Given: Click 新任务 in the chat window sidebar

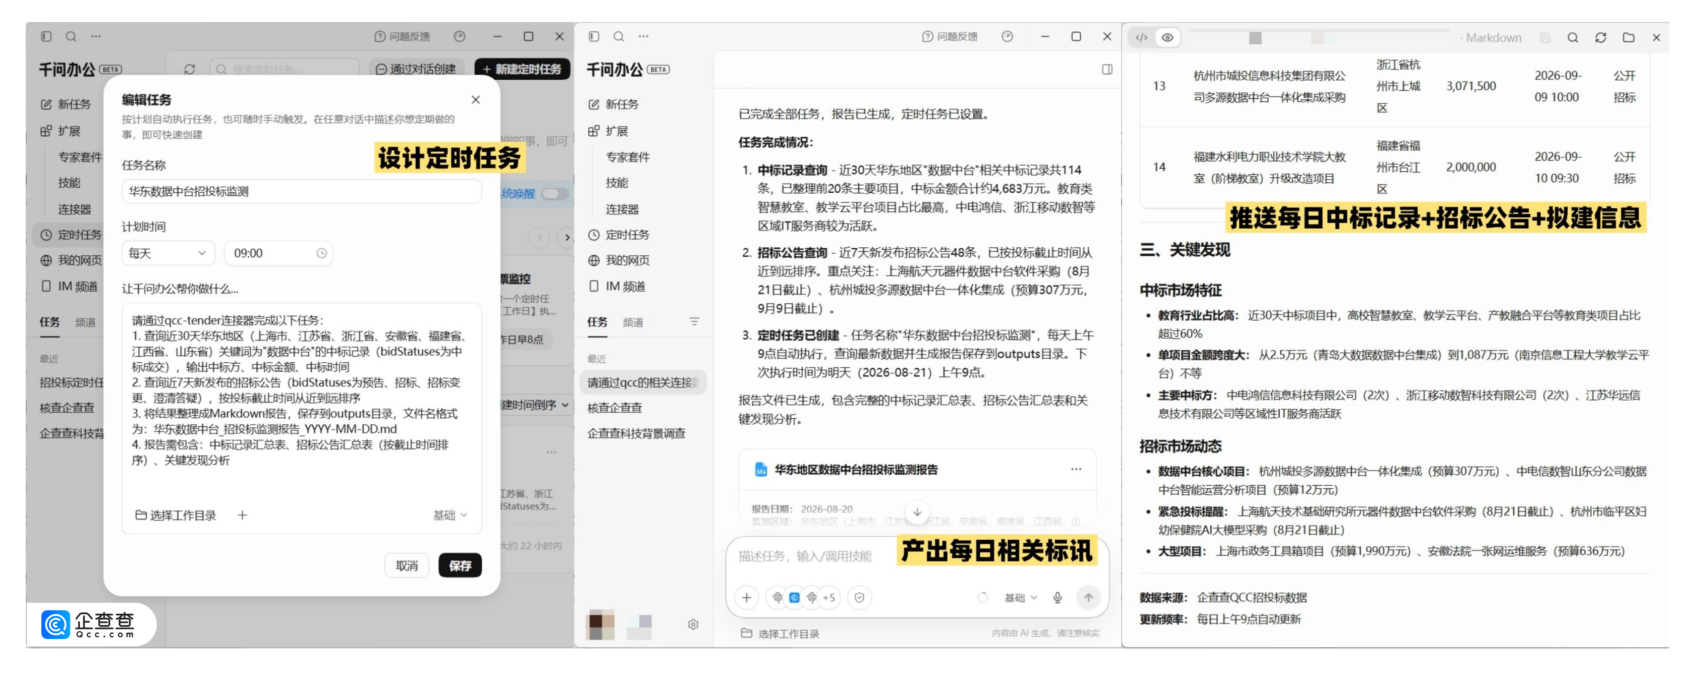Looking at the screenshot, I should coord(614,104).
